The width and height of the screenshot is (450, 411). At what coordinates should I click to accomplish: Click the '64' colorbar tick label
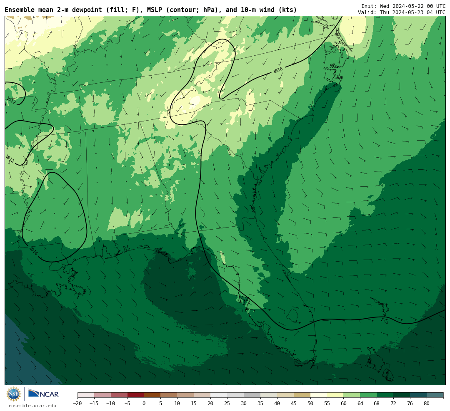pos(360,404)
